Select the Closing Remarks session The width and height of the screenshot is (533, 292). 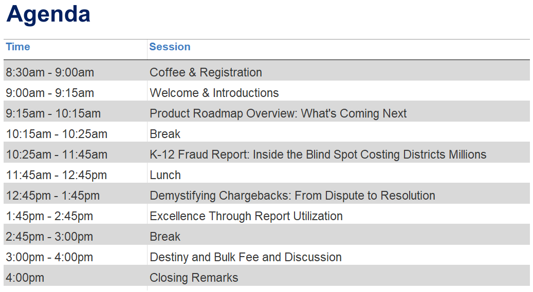[194, 278]
